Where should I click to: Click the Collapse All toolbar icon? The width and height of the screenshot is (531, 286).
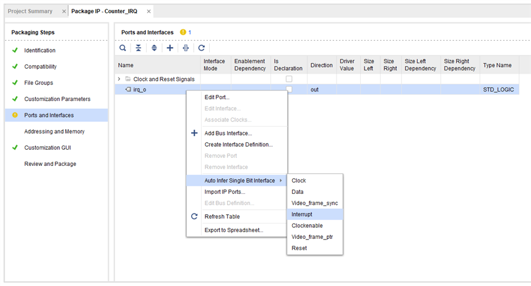click(x=138, y=48)
